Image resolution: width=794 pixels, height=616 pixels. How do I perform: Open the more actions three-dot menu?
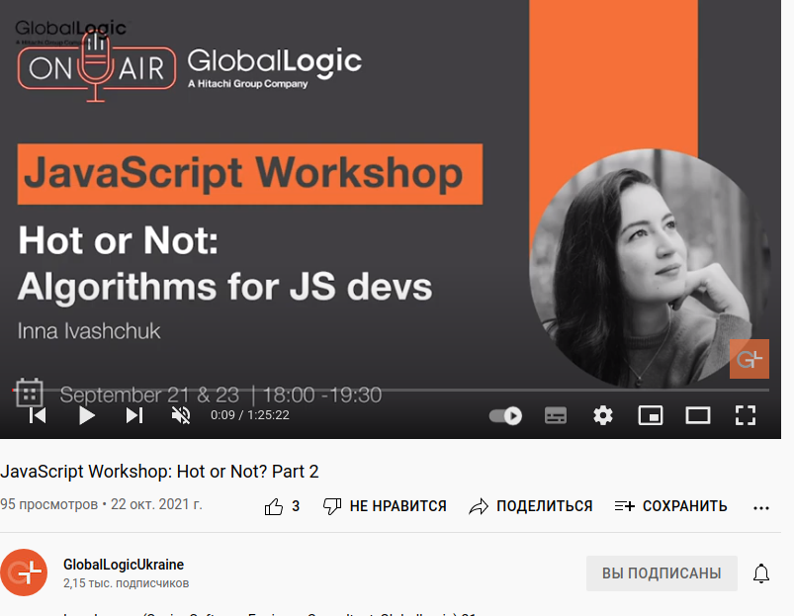point(761,507)
